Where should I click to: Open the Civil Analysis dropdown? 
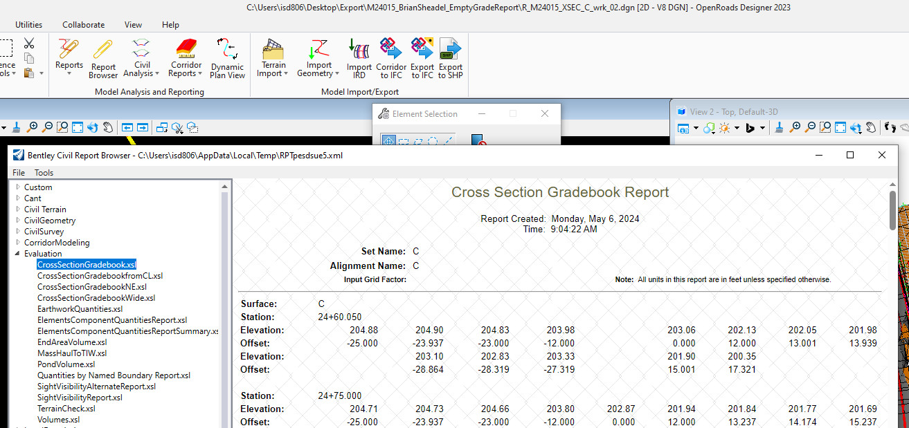tap(141, 58)
